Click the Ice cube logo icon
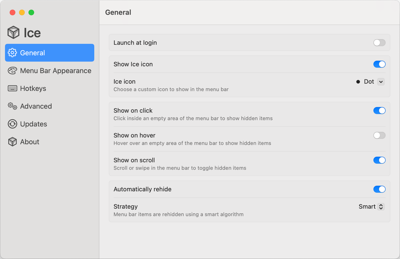The image size is (400, 259). [13, 32]
